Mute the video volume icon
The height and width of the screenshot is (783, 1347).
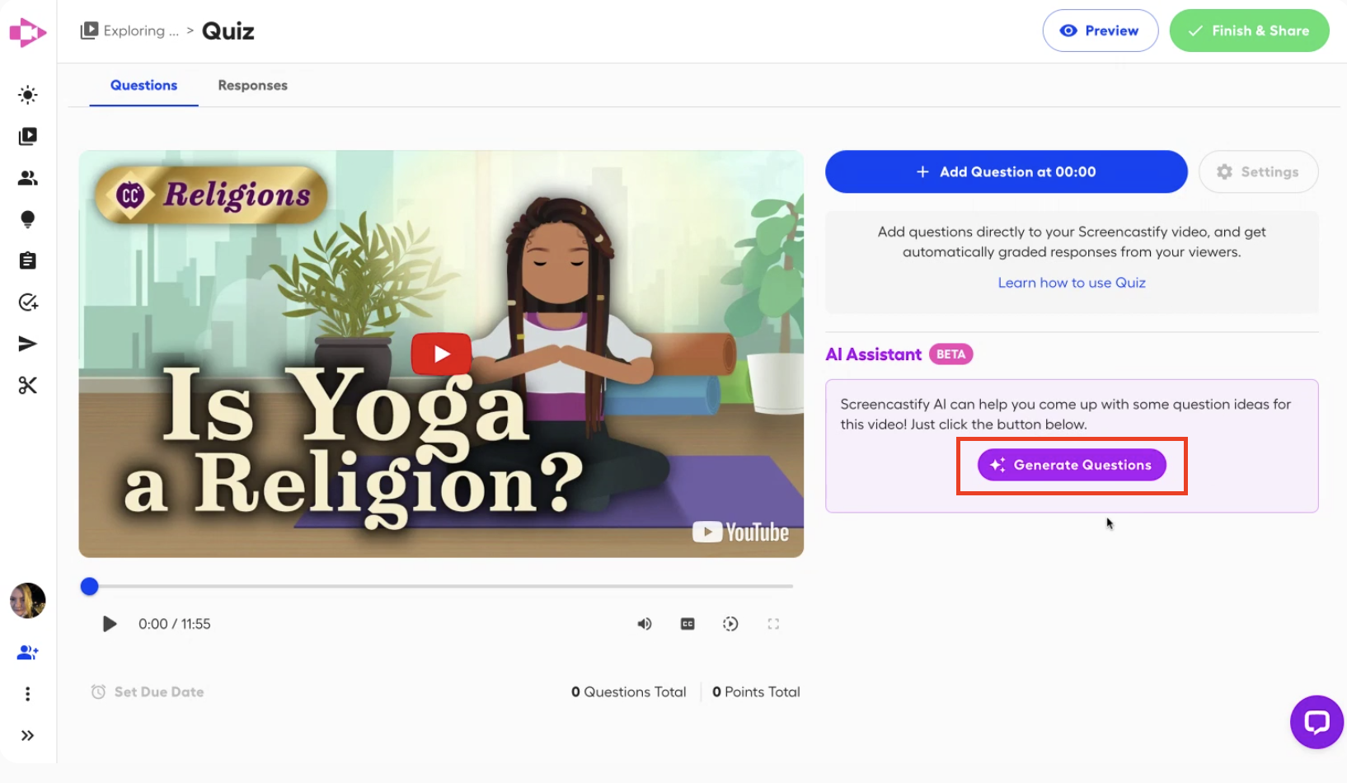[x=645, y=624]
